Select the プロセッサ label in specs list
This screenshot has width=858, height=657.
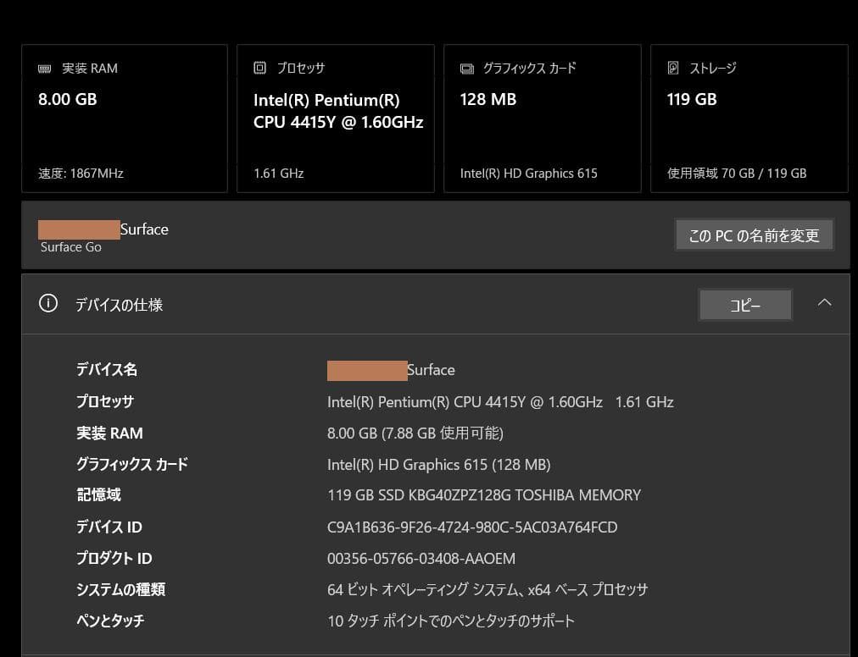[105, 401]
